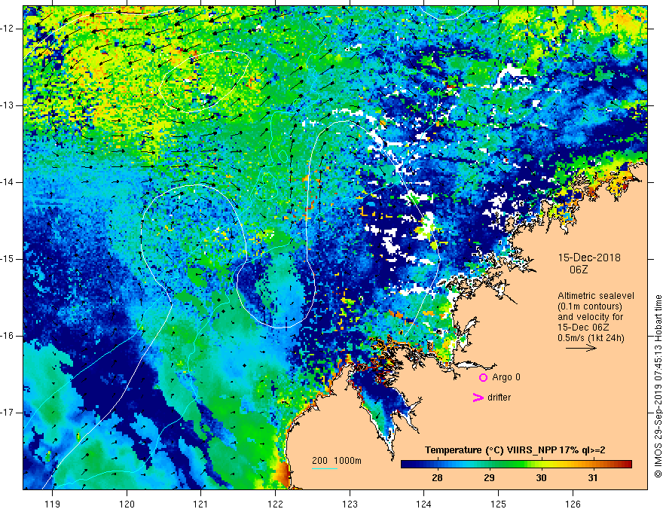
Task: Click the '-14' latitude axis label
Action: tap(8, 182)
